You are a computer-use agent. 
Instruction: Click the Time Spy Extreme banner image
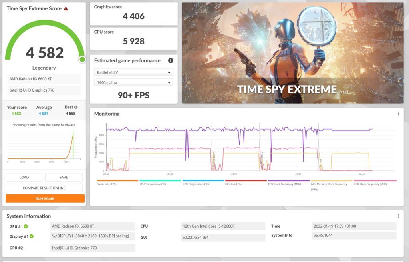[292, 53]
